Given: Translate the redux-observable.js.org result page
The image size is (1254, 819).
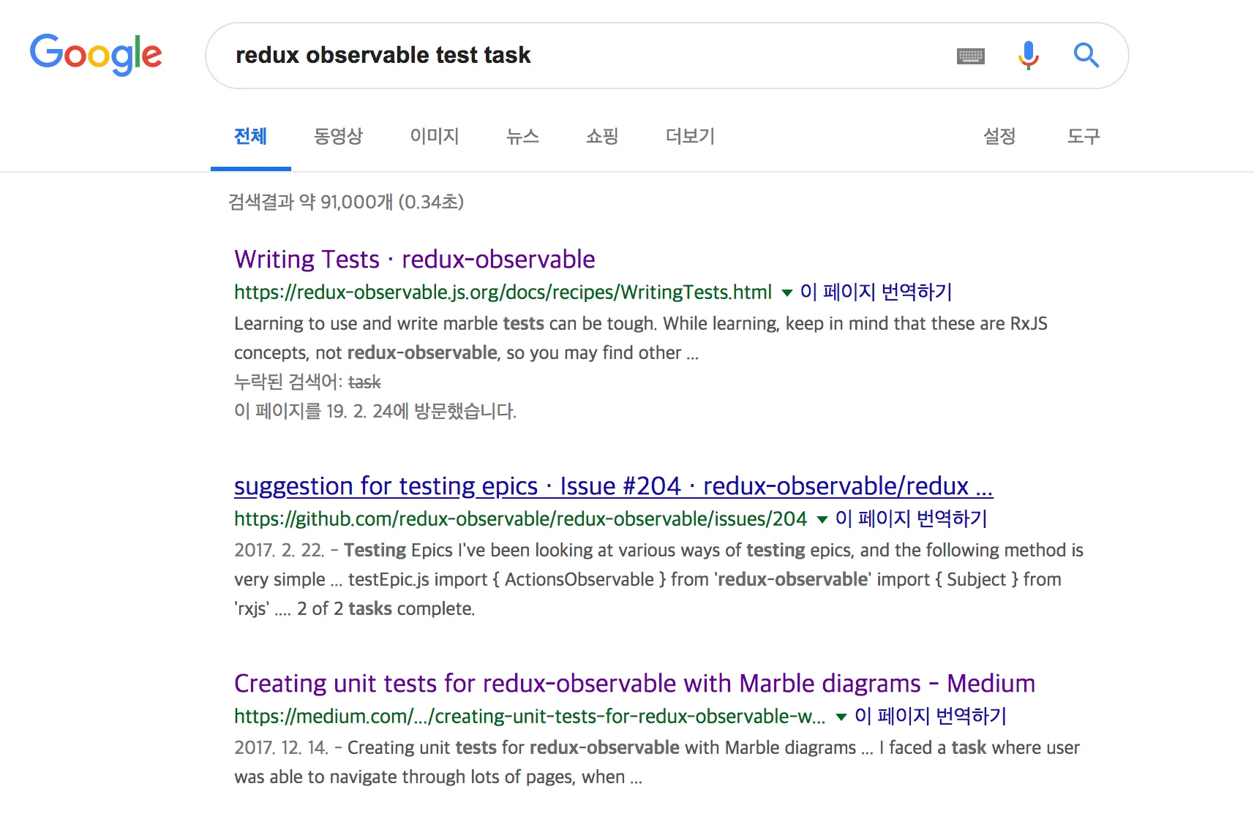Looking at the screenshot, I should pyautogui.click(x=876, y=292).
